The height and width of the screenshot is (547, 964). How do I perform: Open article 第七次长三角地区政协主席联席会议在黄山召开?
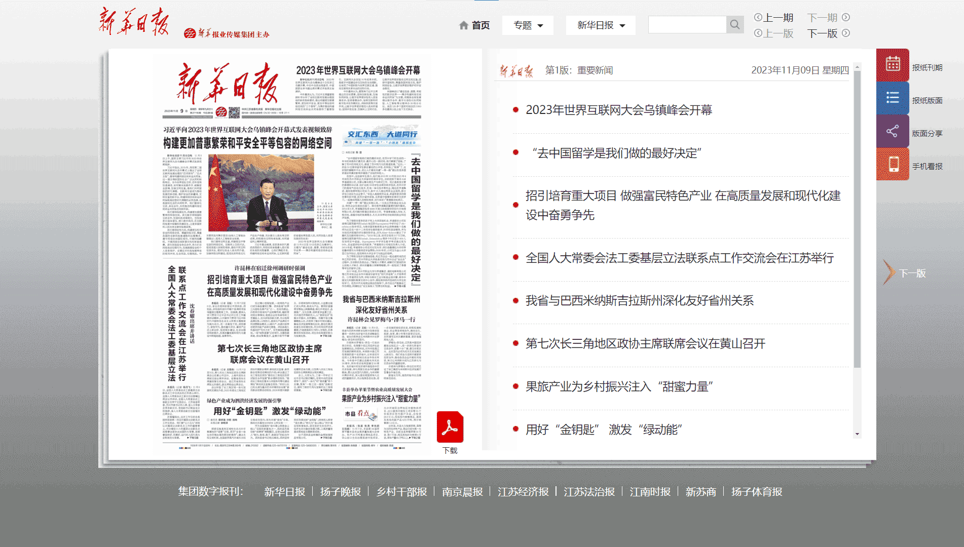645,343
